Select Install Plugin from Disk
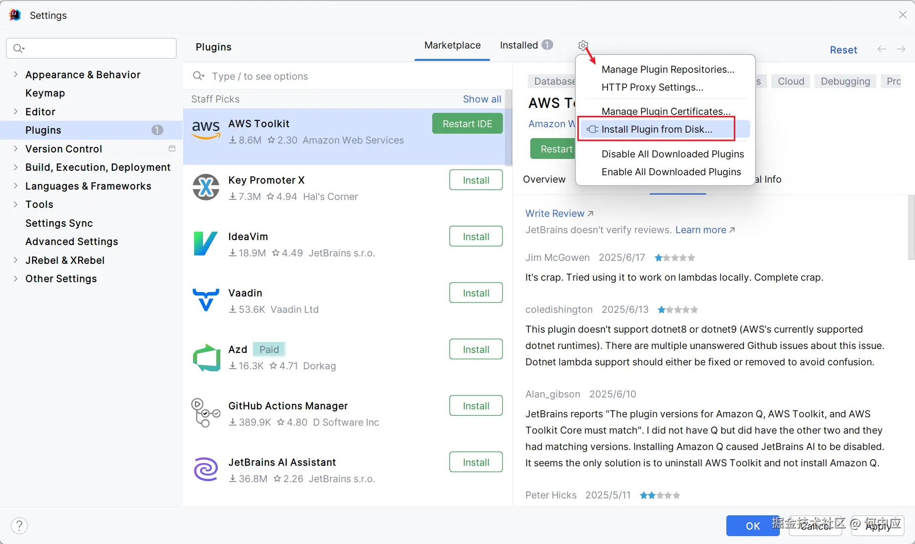Viewport: 915px width, 544px height. [x=665, y=129]
